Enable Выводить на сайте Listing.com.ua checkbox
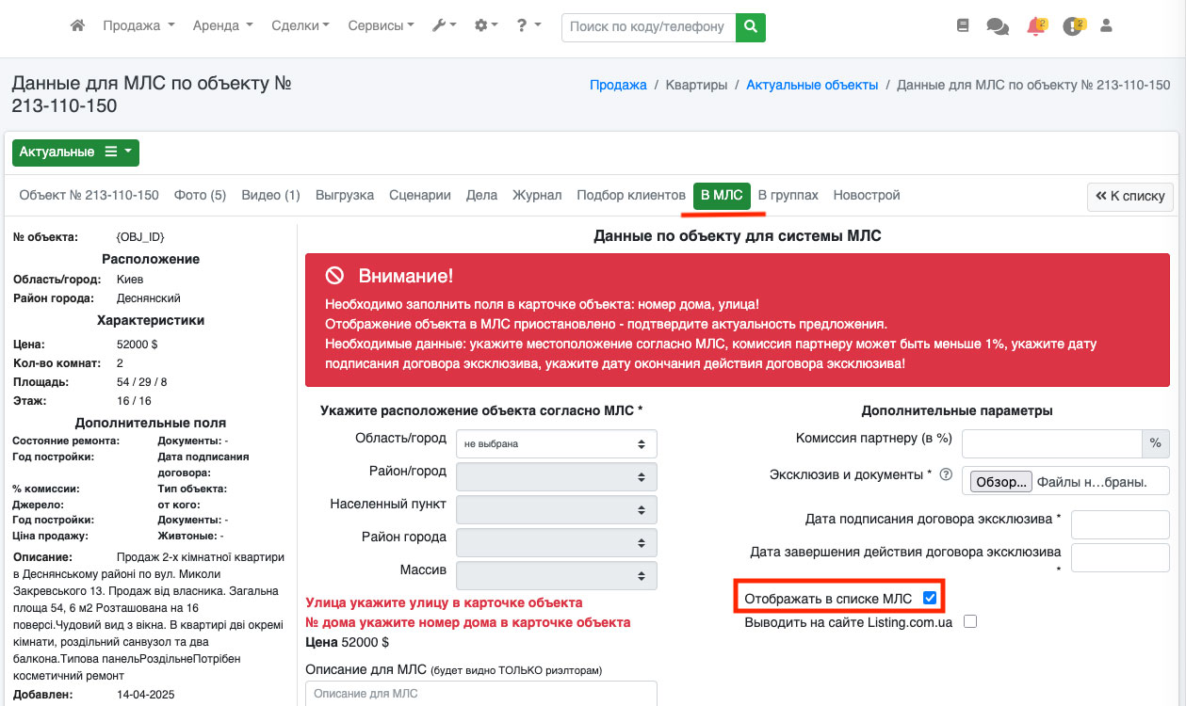 pos(970,621)
